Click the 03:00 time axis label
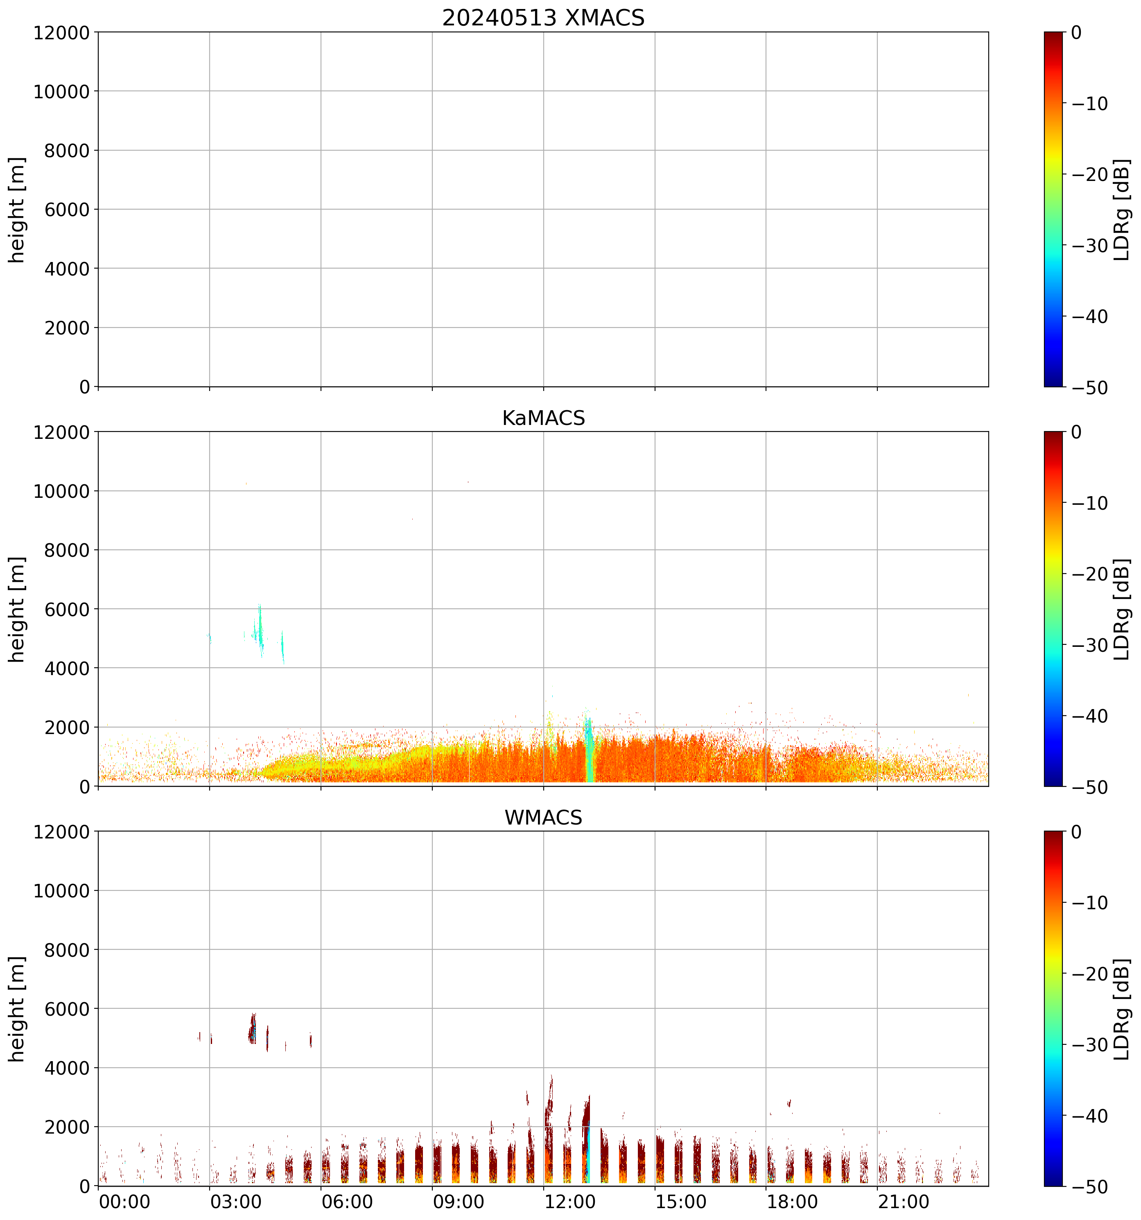Screen dimensions: 1141x1220 pyautogui.click(x=236, y=1202)
